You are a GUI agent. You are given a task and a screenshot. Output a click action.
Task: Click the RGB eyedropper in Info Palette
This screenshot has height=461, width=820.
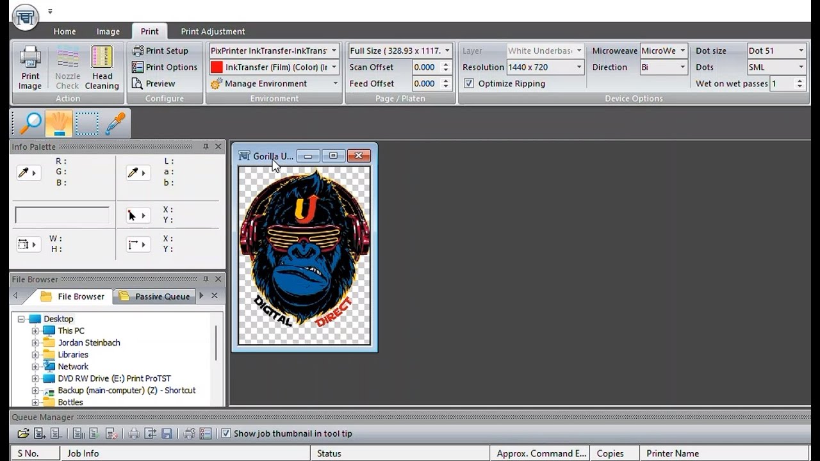[28, 172]
